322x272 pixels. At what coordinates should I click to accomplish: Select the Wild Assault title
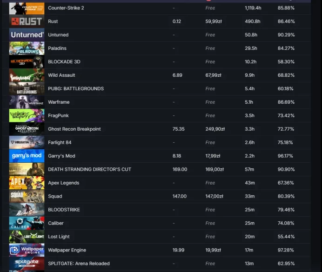click(61, 75)
